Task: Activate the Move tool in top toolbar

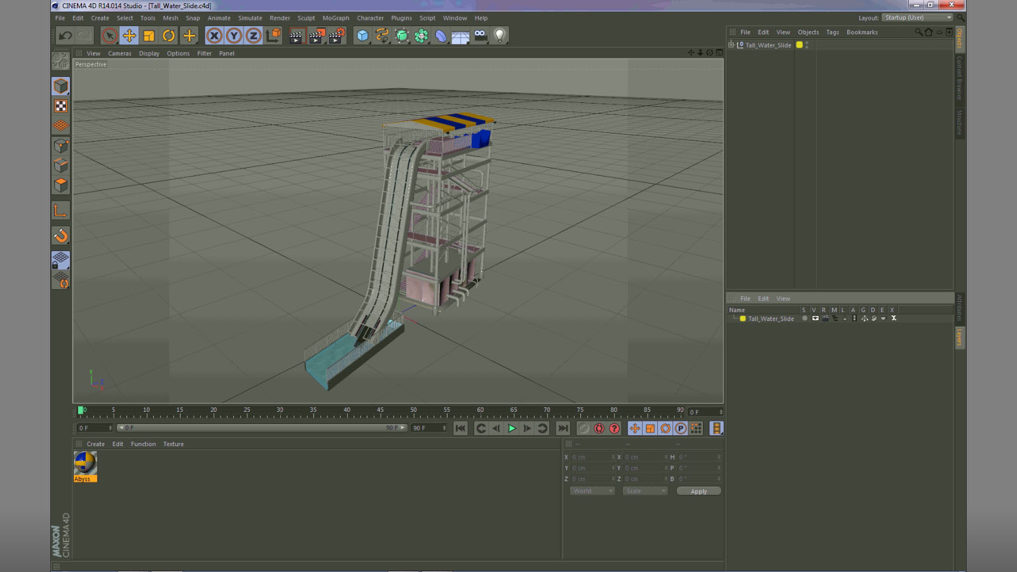Action: [129, 36]
